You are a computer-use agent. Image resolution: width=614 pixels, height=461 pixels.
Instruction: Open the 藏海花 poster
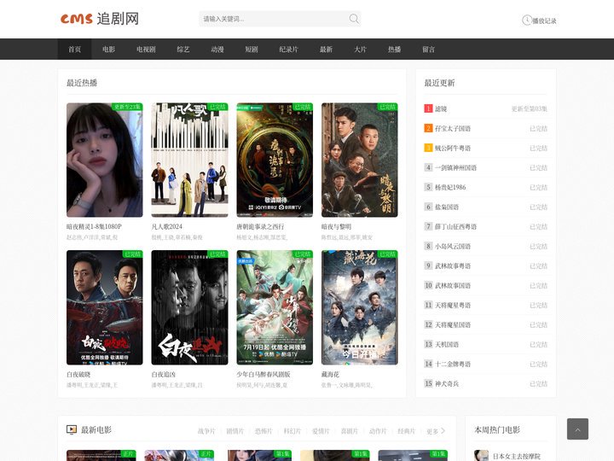tap(360, 307)
